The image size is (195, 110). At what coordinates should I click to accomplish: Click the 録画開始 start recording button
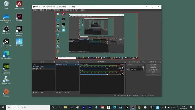(x=153, y=67)
